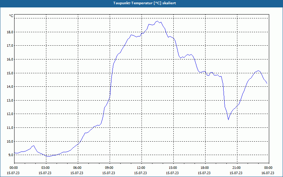The height and width of the screenshot is (177, 283).
Task: Select the 09:00 time label
Action: pyautogui.click(x=110, y=168)
